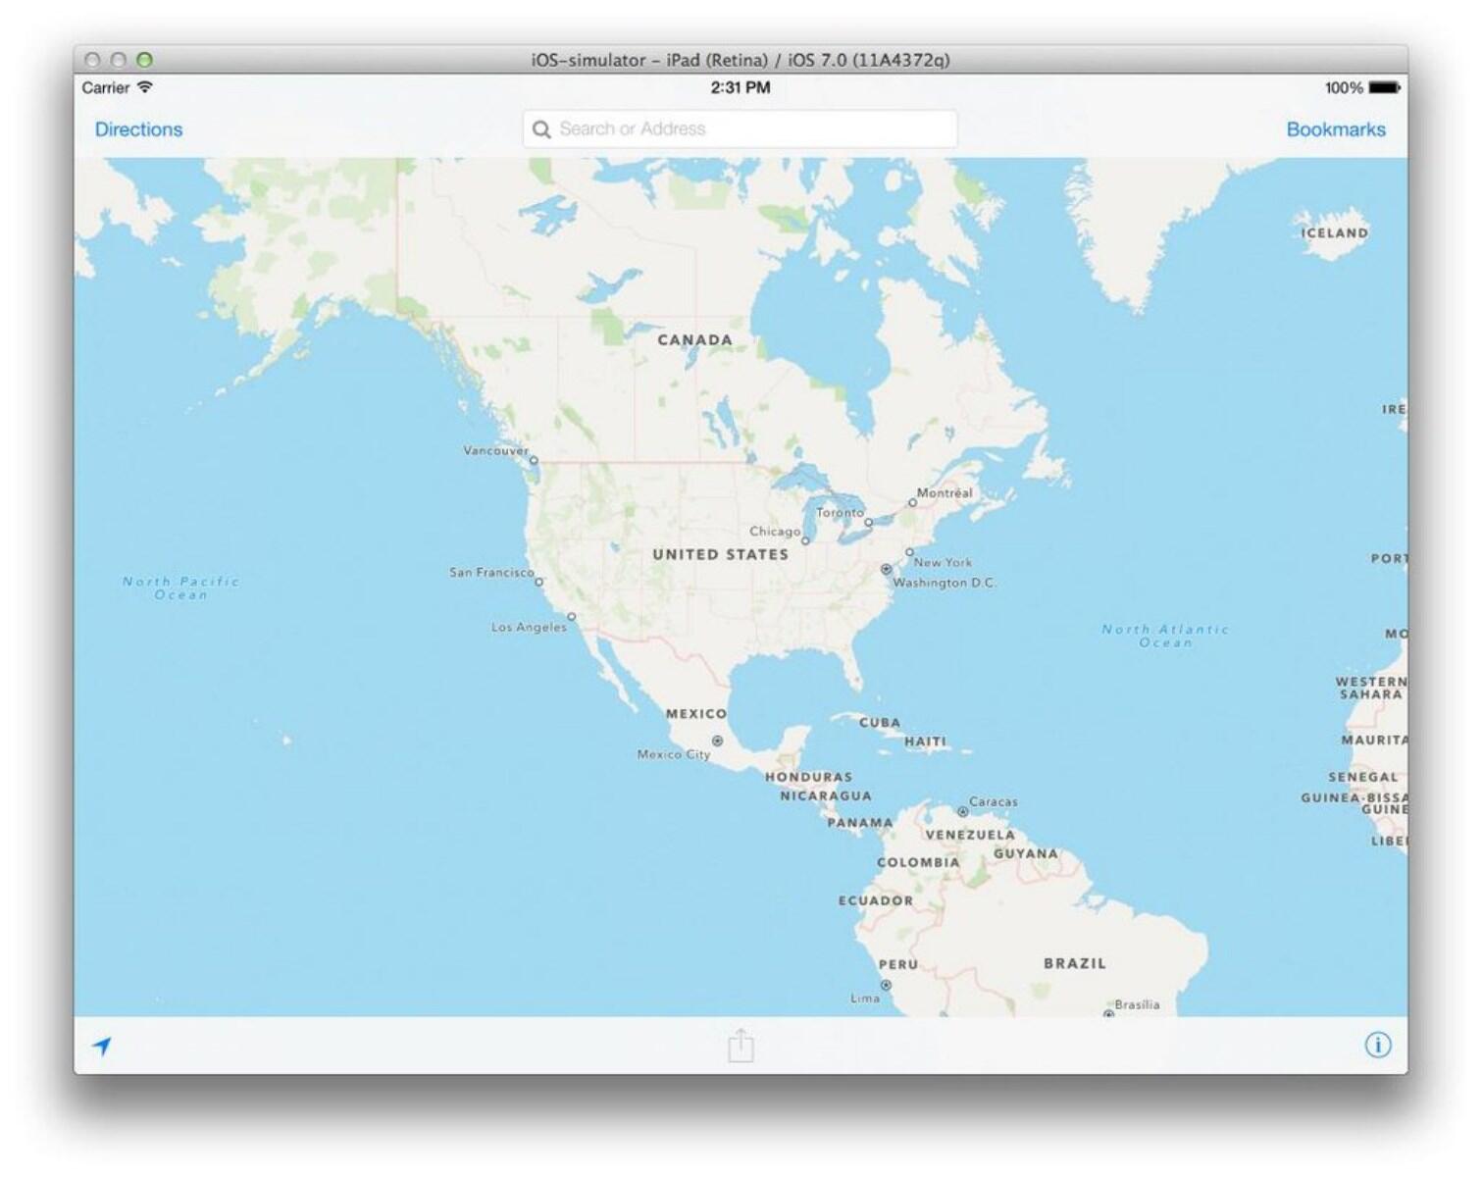Tap the CANADA country label
The image size is (1482, 1177).
pos(694,340)
